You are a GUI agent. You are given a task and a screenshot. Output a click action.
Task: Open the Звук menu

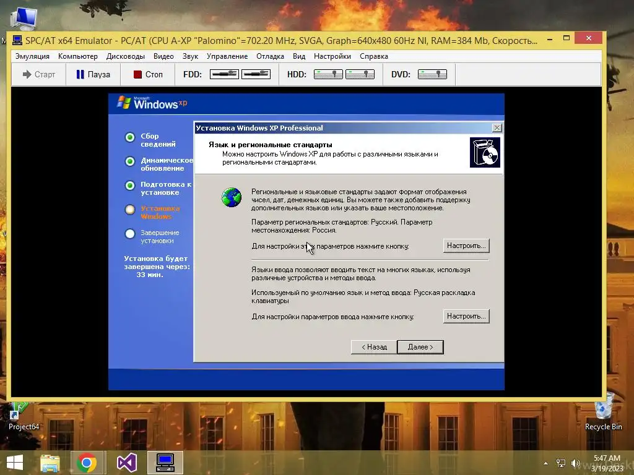tap(190, 56)
